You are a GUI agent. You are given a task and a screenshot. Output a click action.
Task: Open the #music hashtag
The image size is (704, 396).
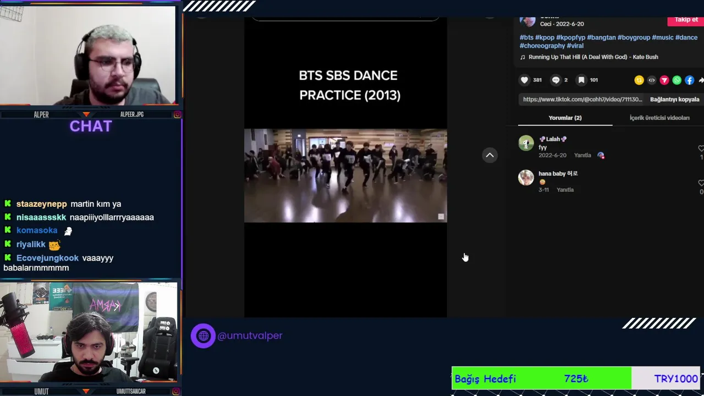(x=663, y=37)
